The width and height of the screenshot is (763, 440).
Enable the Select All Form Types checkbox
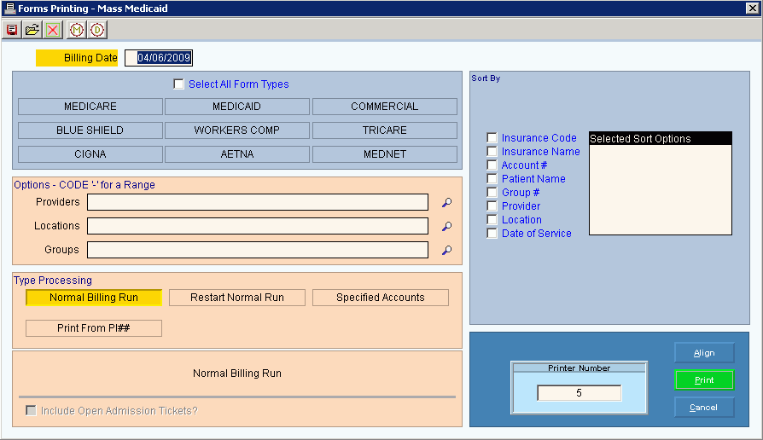point(178,84)
